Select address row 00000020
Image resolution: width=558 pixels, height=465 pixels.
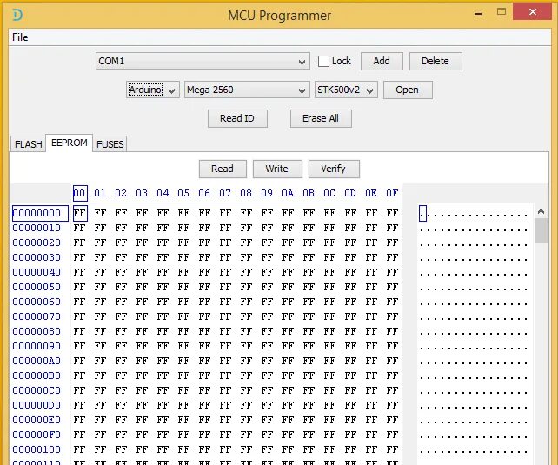37,242
